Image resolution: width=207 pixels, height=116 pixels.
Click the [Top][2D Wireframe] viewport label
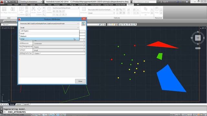tap(7, 28)
